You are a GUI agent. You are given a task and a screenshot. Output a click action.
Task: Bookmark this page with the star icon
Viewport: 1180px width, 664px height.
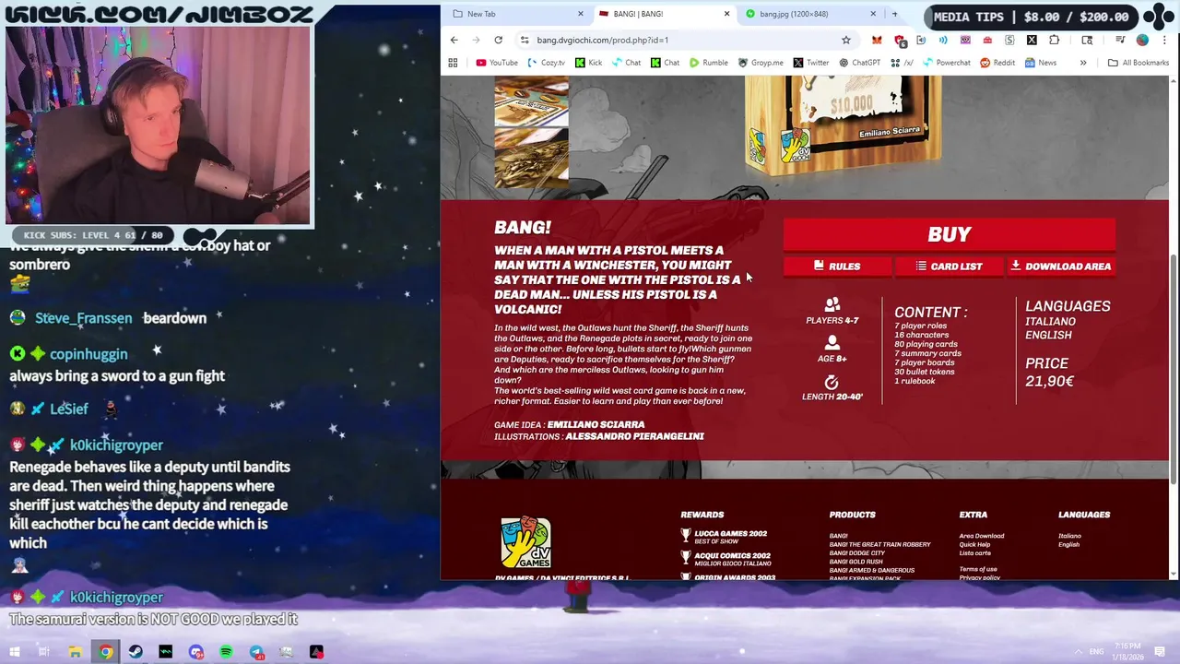pos(845,40)
